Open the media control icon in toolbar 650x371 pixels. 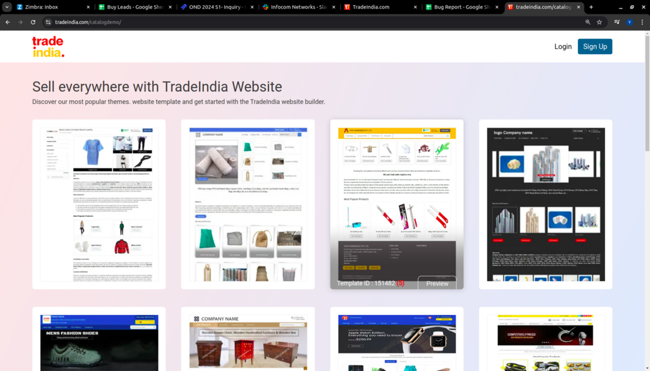coord(617,22)
